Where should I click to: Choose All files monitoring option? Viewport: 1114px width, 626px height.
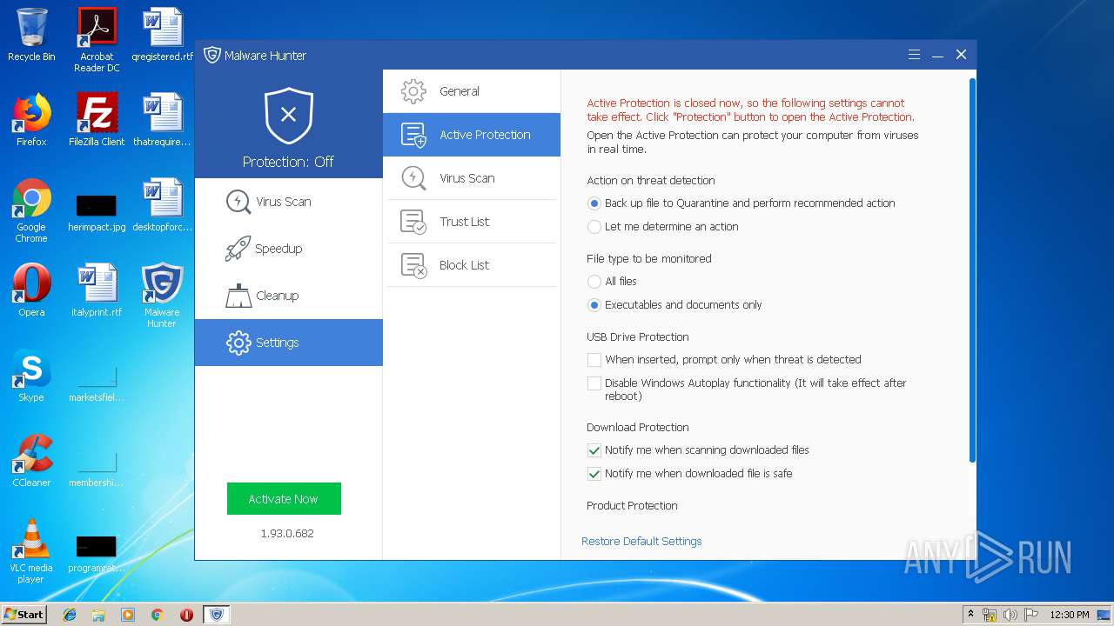594,282
